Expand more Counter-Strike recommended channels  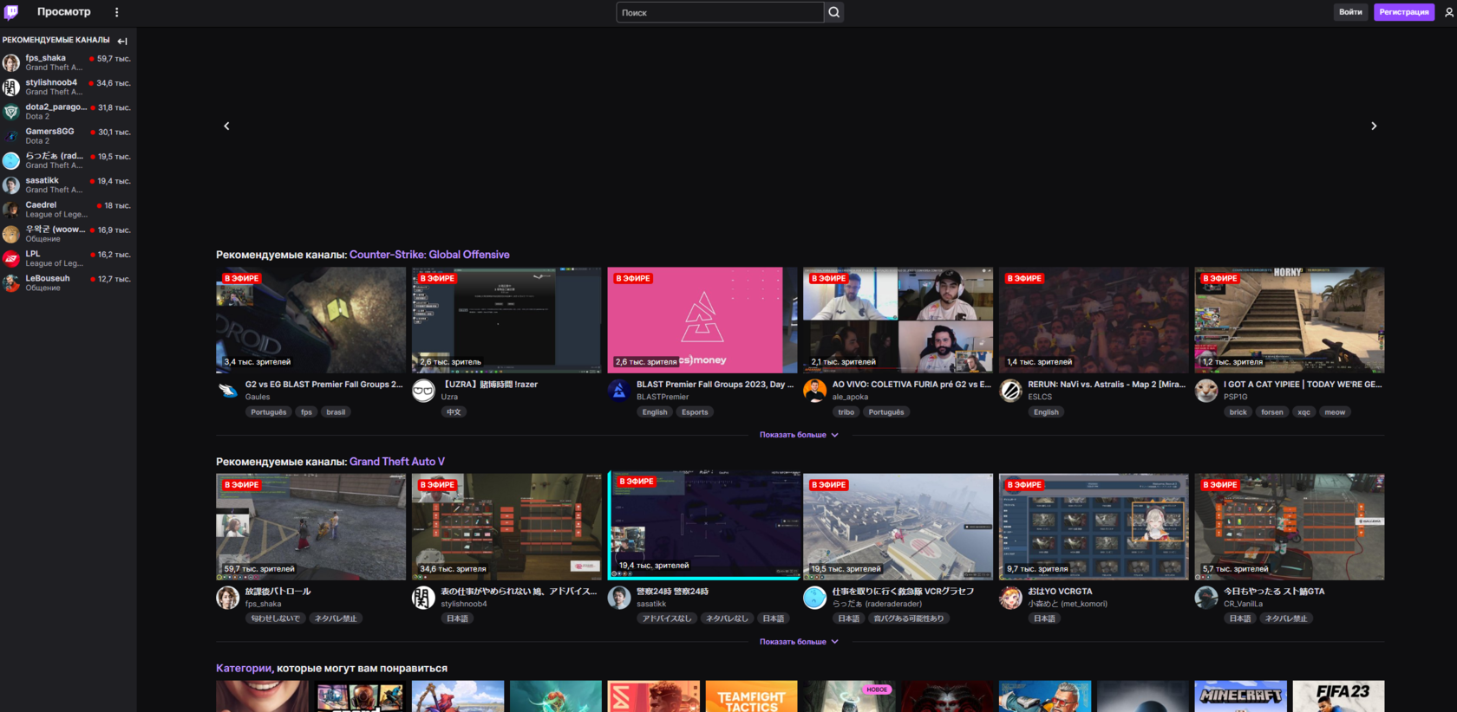pyautogui.click(x=799, y=435)
